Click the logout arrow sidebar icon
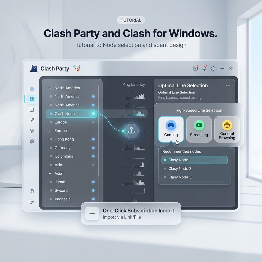The height and width of the screenshot is (262, 262). (x=32, y=202)
